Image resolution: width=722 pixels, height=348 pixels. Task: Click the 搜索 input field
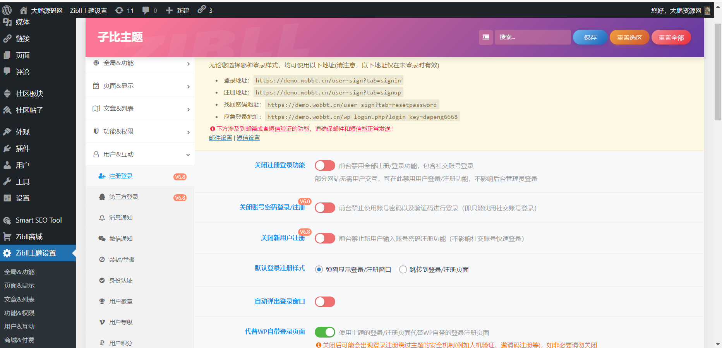pos(532,38)
